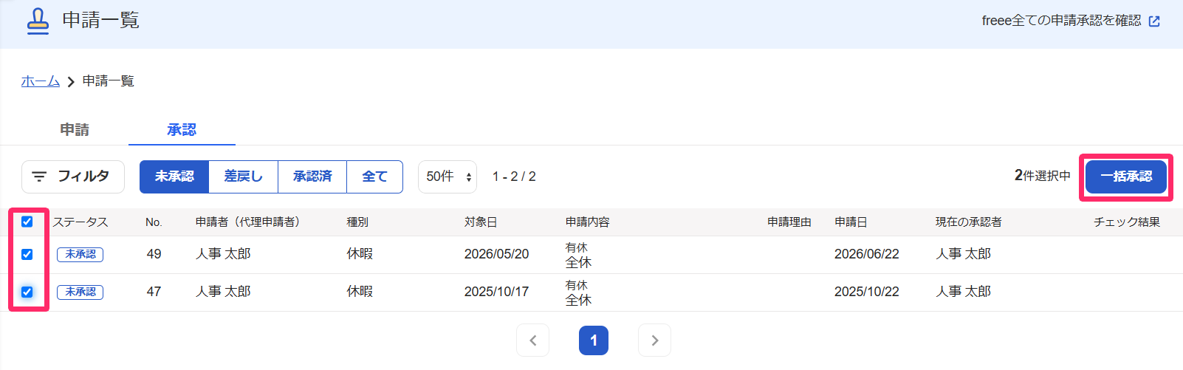Click page number 1 button
The image size is (1183, 370).
[x=594, y=340]
